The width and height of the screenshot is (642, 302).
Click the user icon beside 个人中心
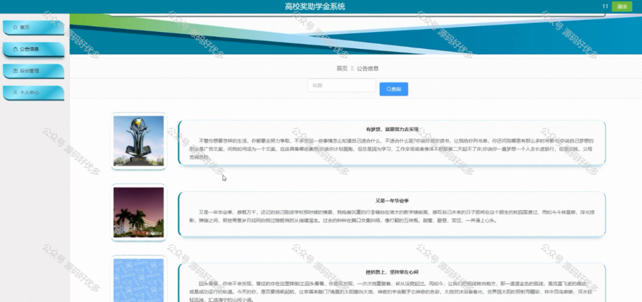15,93
